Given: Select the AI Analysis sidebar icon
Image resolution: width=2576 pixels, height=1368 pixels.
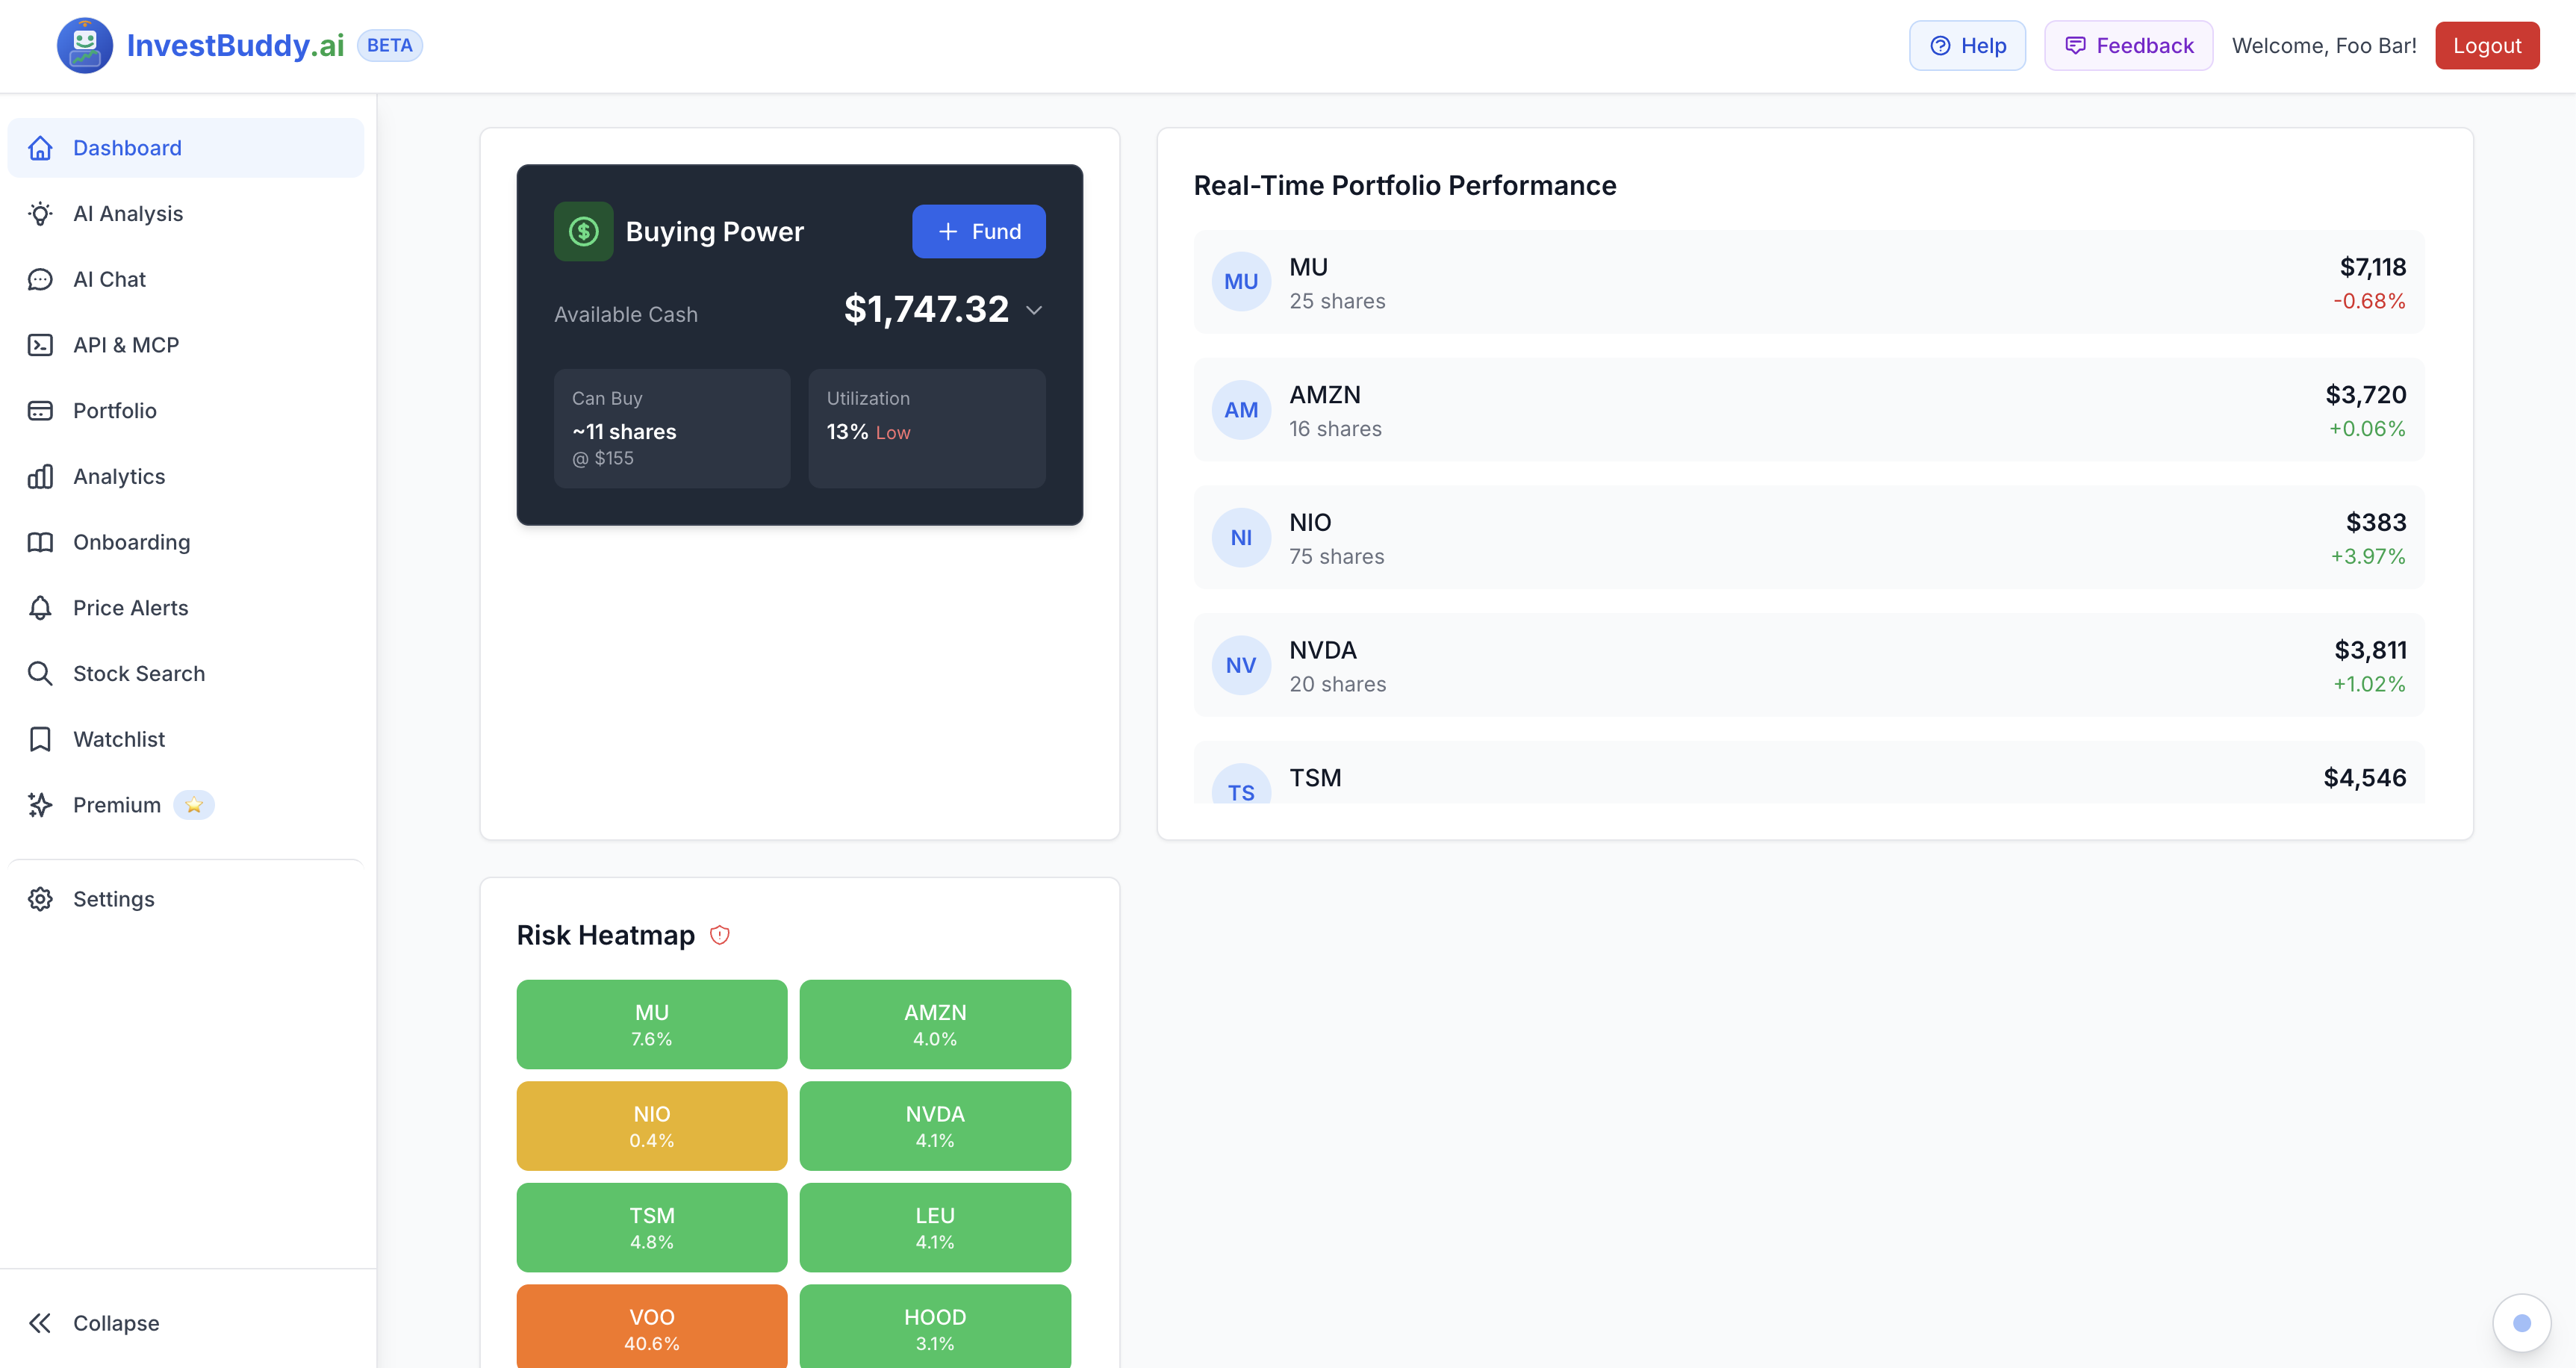Looking at the screenshot, I should click(x=40, y=213).
